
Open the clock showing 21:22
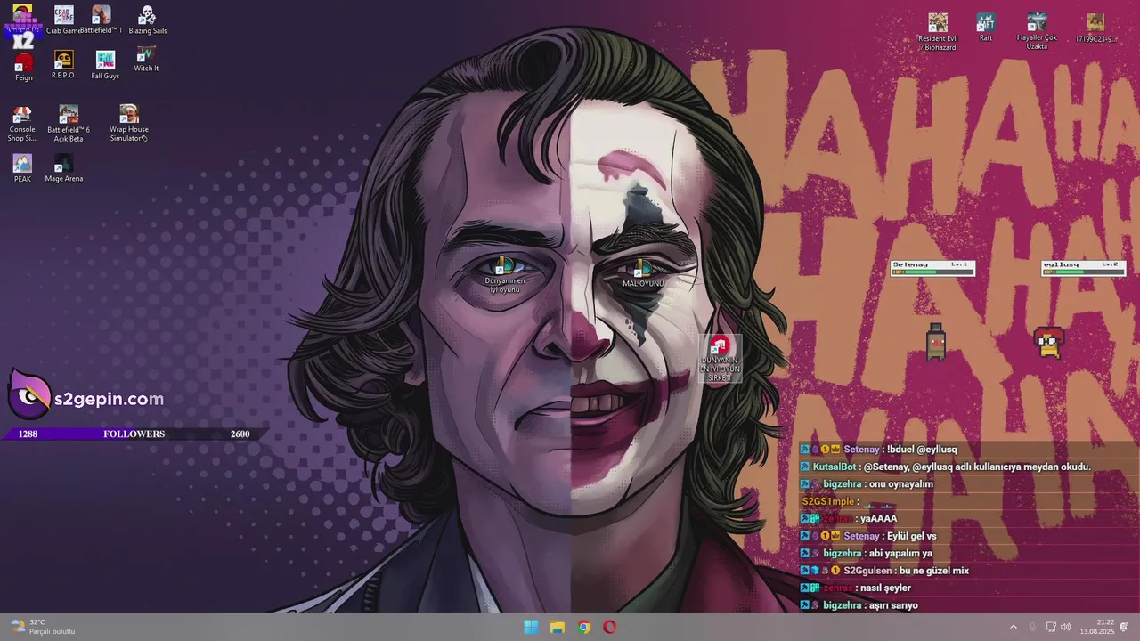[1096, 627]
